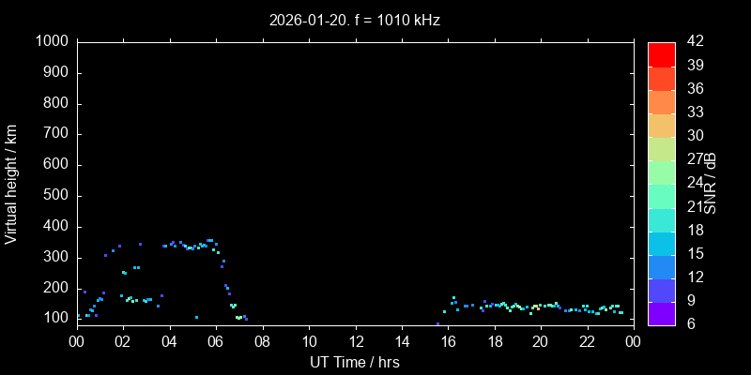751x375 pixels.
Task: Click the 500 tick label on height axis
Action: tap(54, 196)
